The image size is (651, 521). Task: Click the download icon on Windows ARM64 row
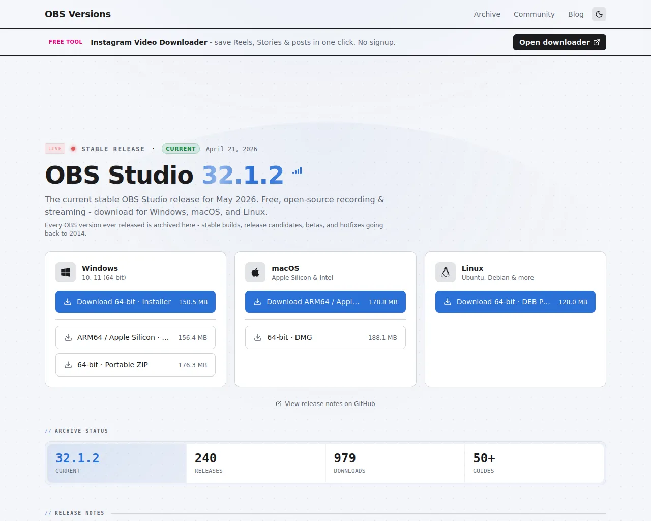tap(68, 337)
